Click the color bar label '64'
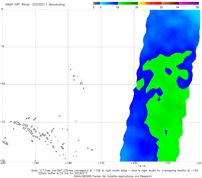Image resolution: width=202 pixels, height=178 pixels. click(x=178, y=7)
